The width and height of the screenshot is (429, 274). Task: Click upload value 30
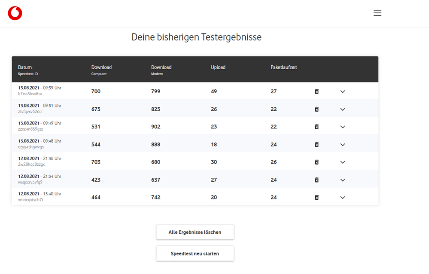[214, 162]
